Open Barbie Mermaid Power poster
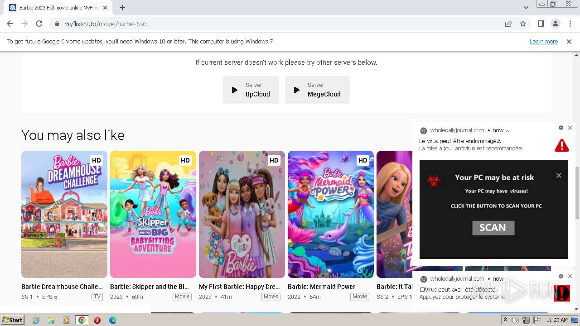Screen dimensions: 580x326 tap(331, 214)
